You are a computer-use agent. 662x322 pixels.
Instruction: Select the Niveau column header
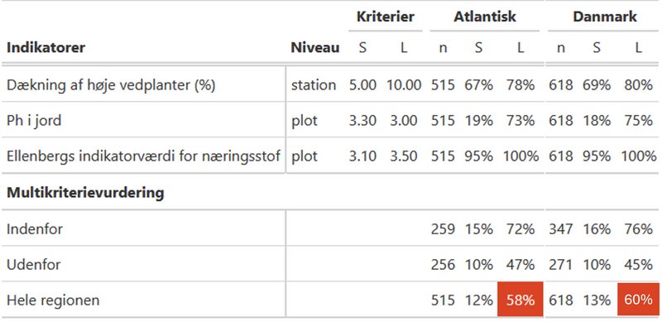coord(315,48)
